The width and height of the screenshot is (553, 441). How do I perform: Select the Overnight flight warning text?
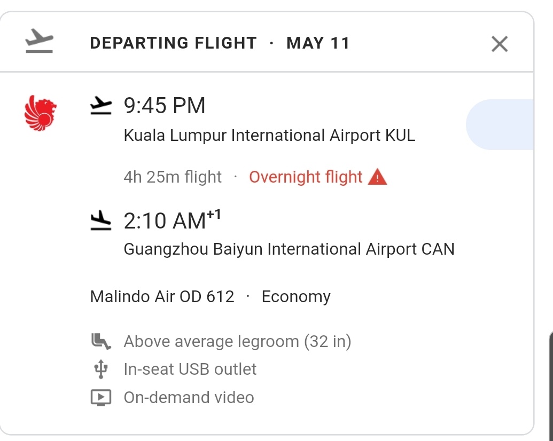306,177
